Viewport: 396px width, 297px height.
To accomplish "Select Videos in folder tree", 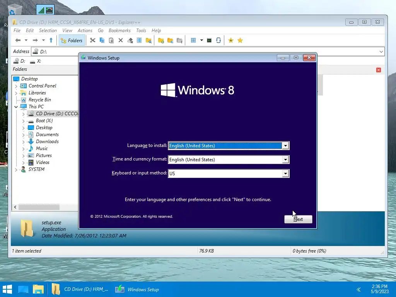I will click(43, 162).
